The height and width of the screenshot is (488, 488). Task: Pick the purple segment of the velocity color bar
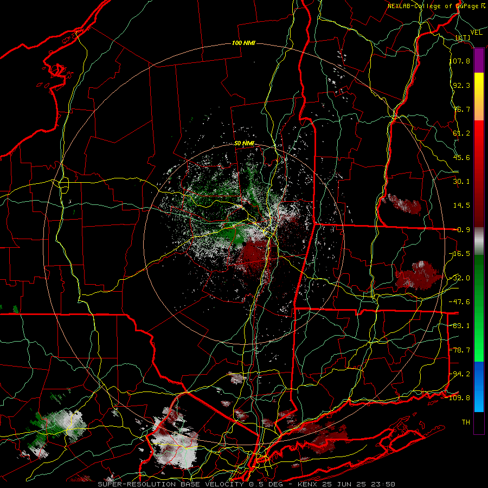479,61
